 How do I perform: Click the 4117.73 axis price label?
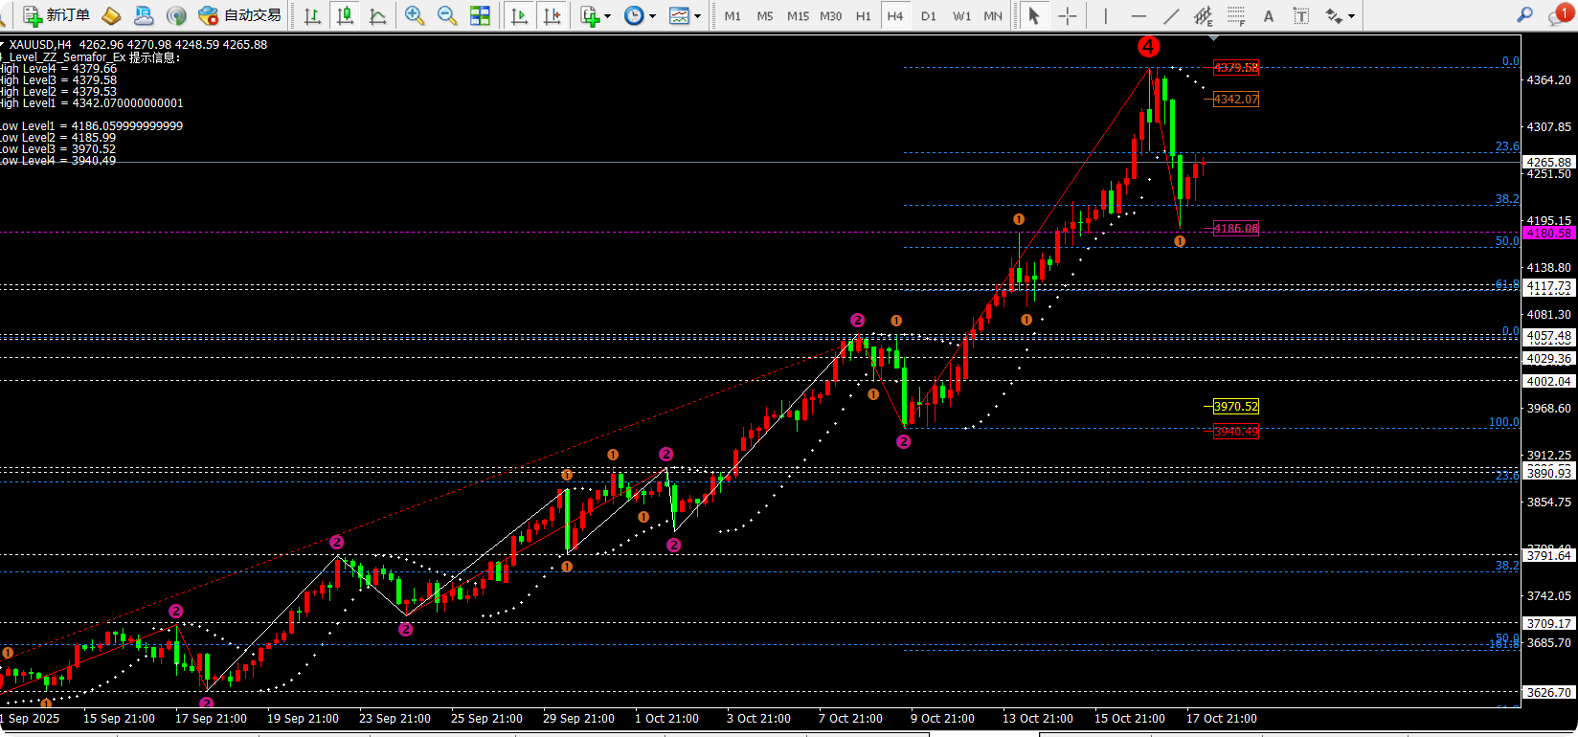[1549, 287]
